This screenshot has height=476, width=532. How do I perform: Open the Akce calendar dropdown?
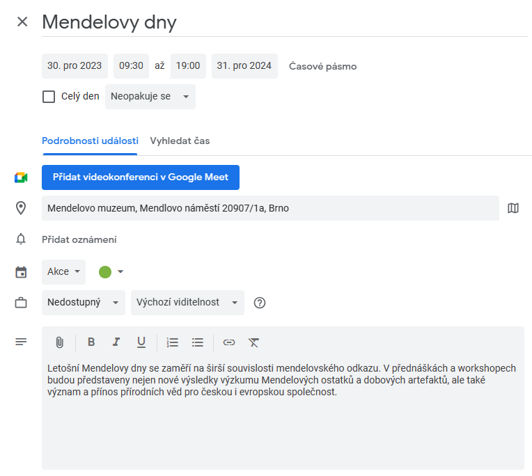point(64,272)
